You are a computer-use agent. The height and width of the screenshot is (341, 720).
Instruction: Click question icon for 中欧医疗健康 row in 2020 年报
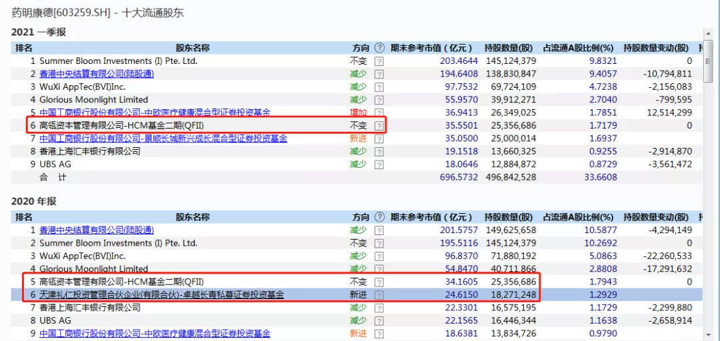pyautogui.click(x=379, y=334)
